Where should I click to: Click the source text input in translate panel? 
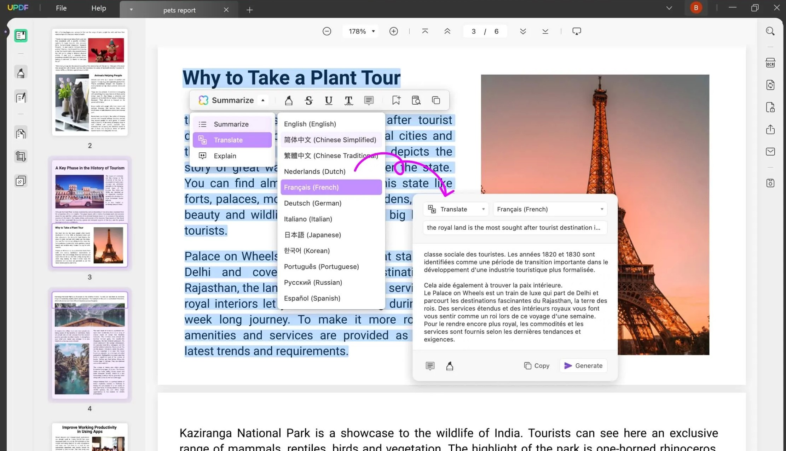click(515, 228)
